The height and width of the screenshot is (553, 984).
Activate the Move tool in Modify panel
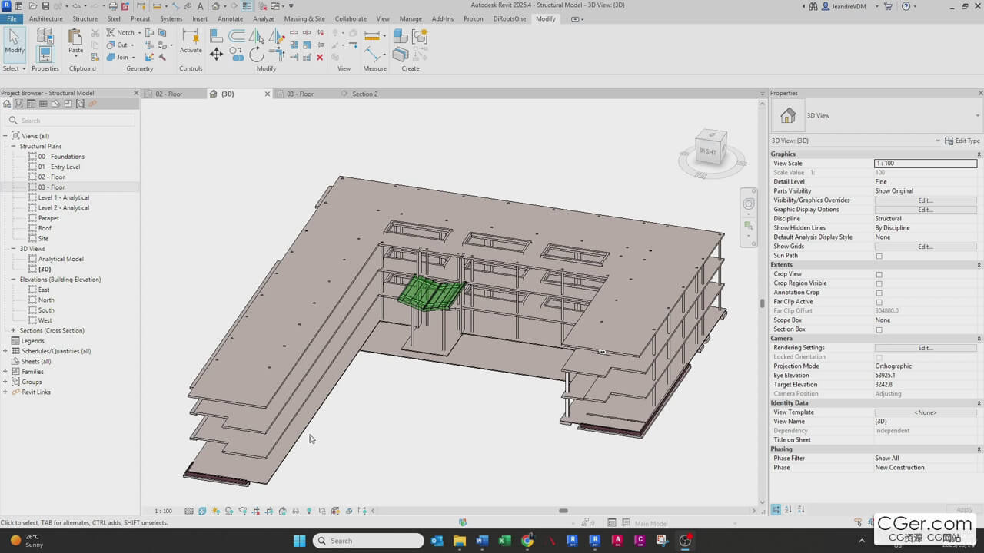[x=217, y=55]
